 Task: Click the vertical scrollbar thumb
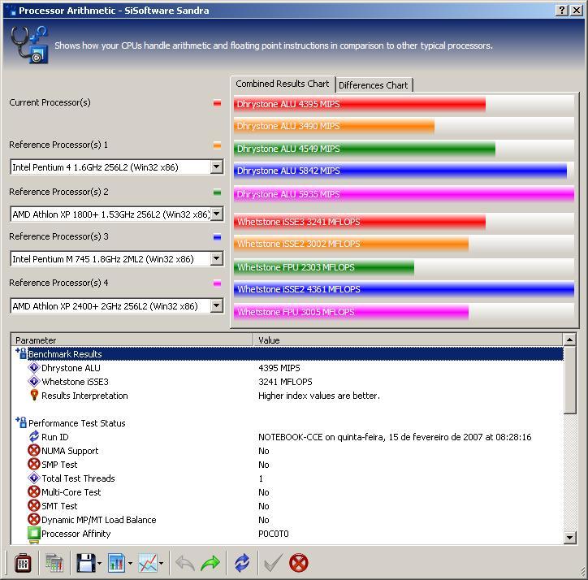coord(569,380)
